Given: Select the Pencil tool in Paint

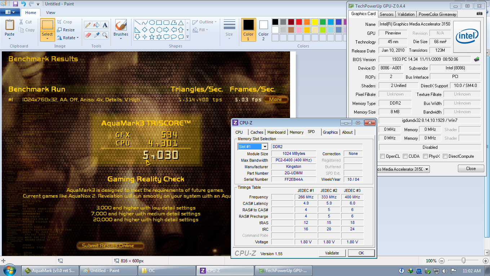Looking at the screenshot, I should (88, 25).
